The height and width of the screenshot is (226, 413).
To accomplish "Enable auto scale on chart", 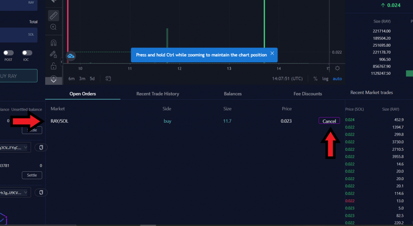I will tap(337, 78).
